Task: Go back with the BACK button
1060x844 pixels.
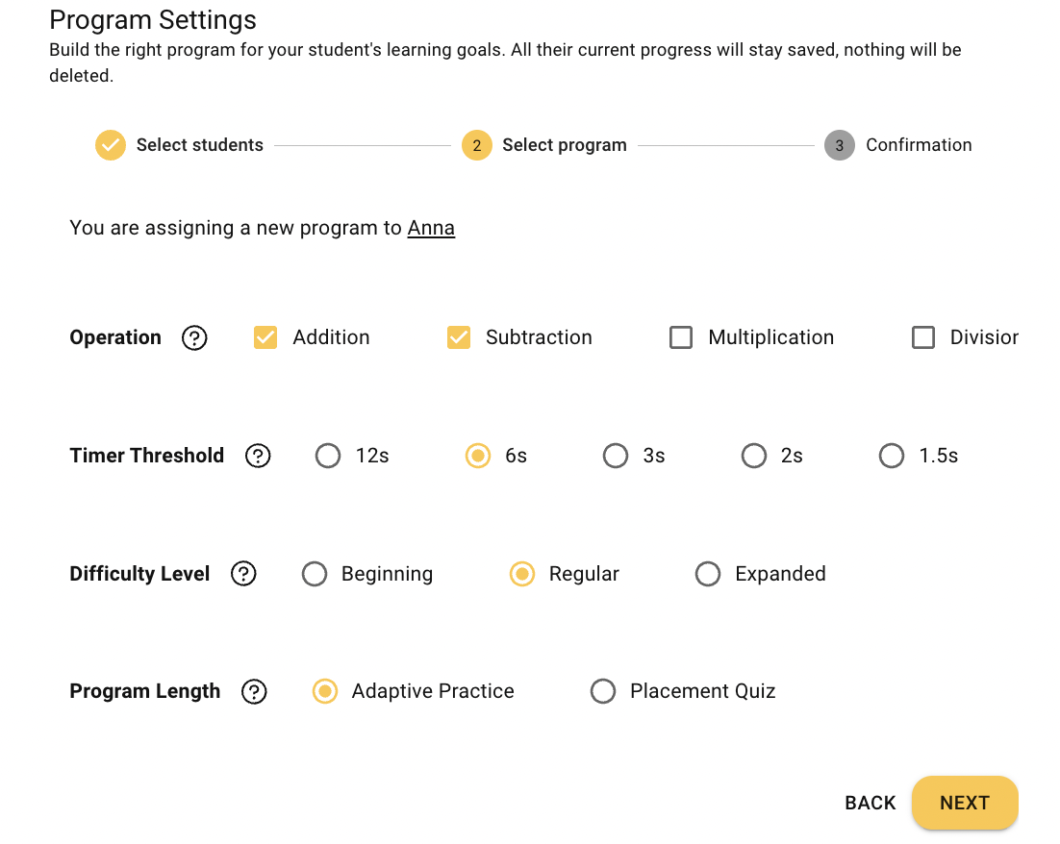Action: coord(871,803)
